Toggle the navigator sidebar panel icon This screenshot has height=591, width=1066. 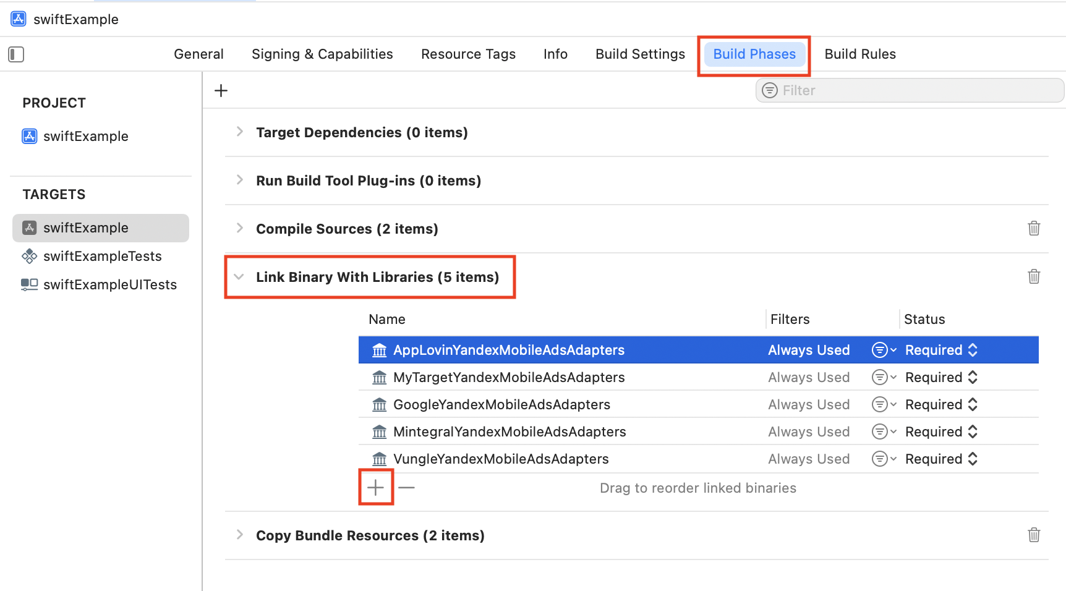tap(16, 54)
